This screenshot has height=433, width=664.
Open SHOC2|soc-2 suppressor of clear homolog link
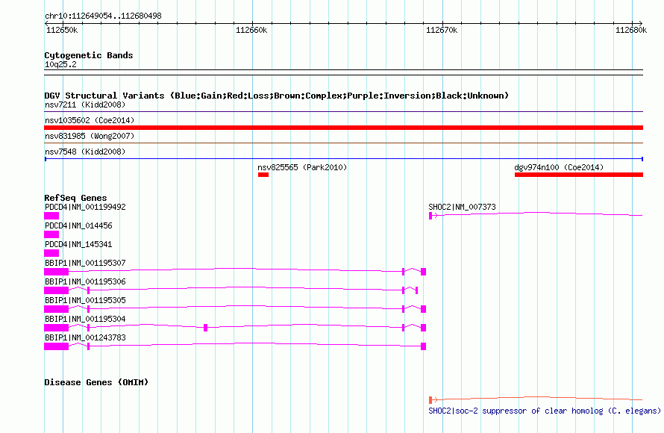[544, 411]
